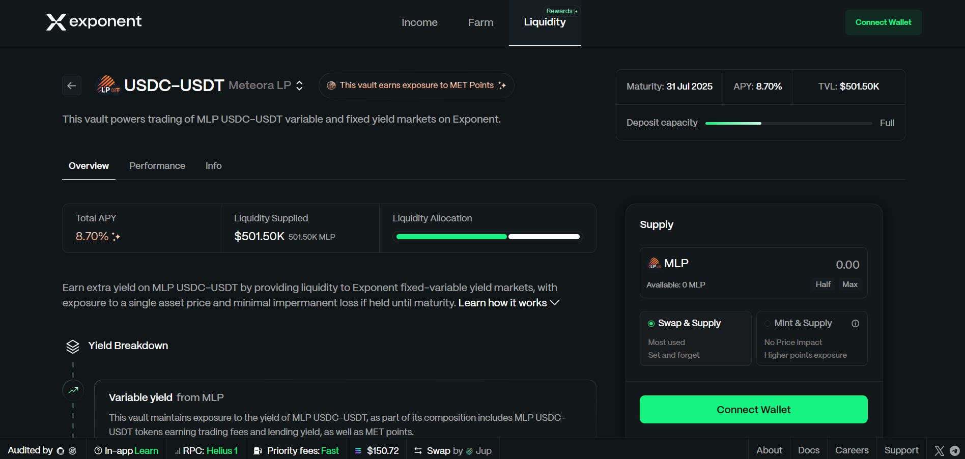This screenshot has width=965, height=459.
Task: Click the white Liquidity Allocation segment
Action: coord(544,237)
